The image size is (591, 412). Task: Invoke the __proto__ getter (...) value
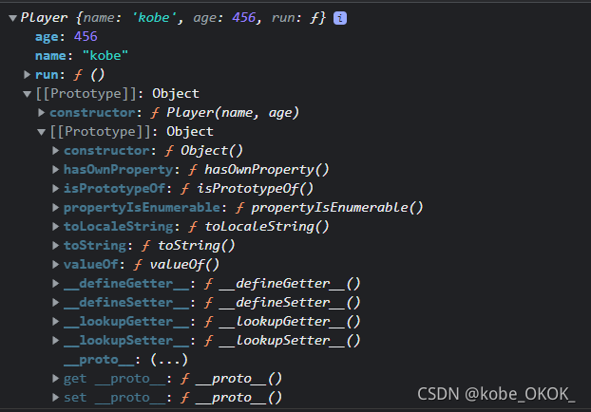point(169,360)
